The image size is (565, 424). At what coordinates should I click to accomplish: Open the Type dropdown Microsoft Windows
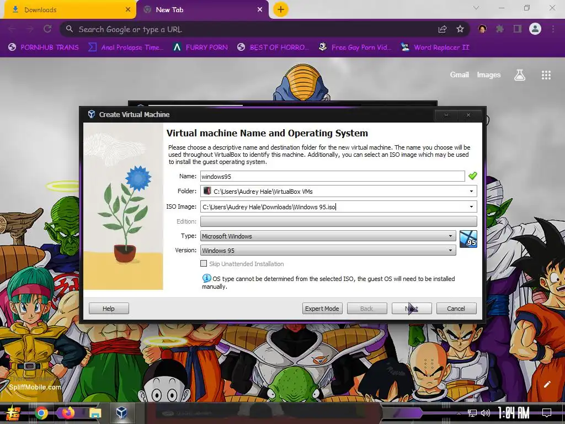328,236
